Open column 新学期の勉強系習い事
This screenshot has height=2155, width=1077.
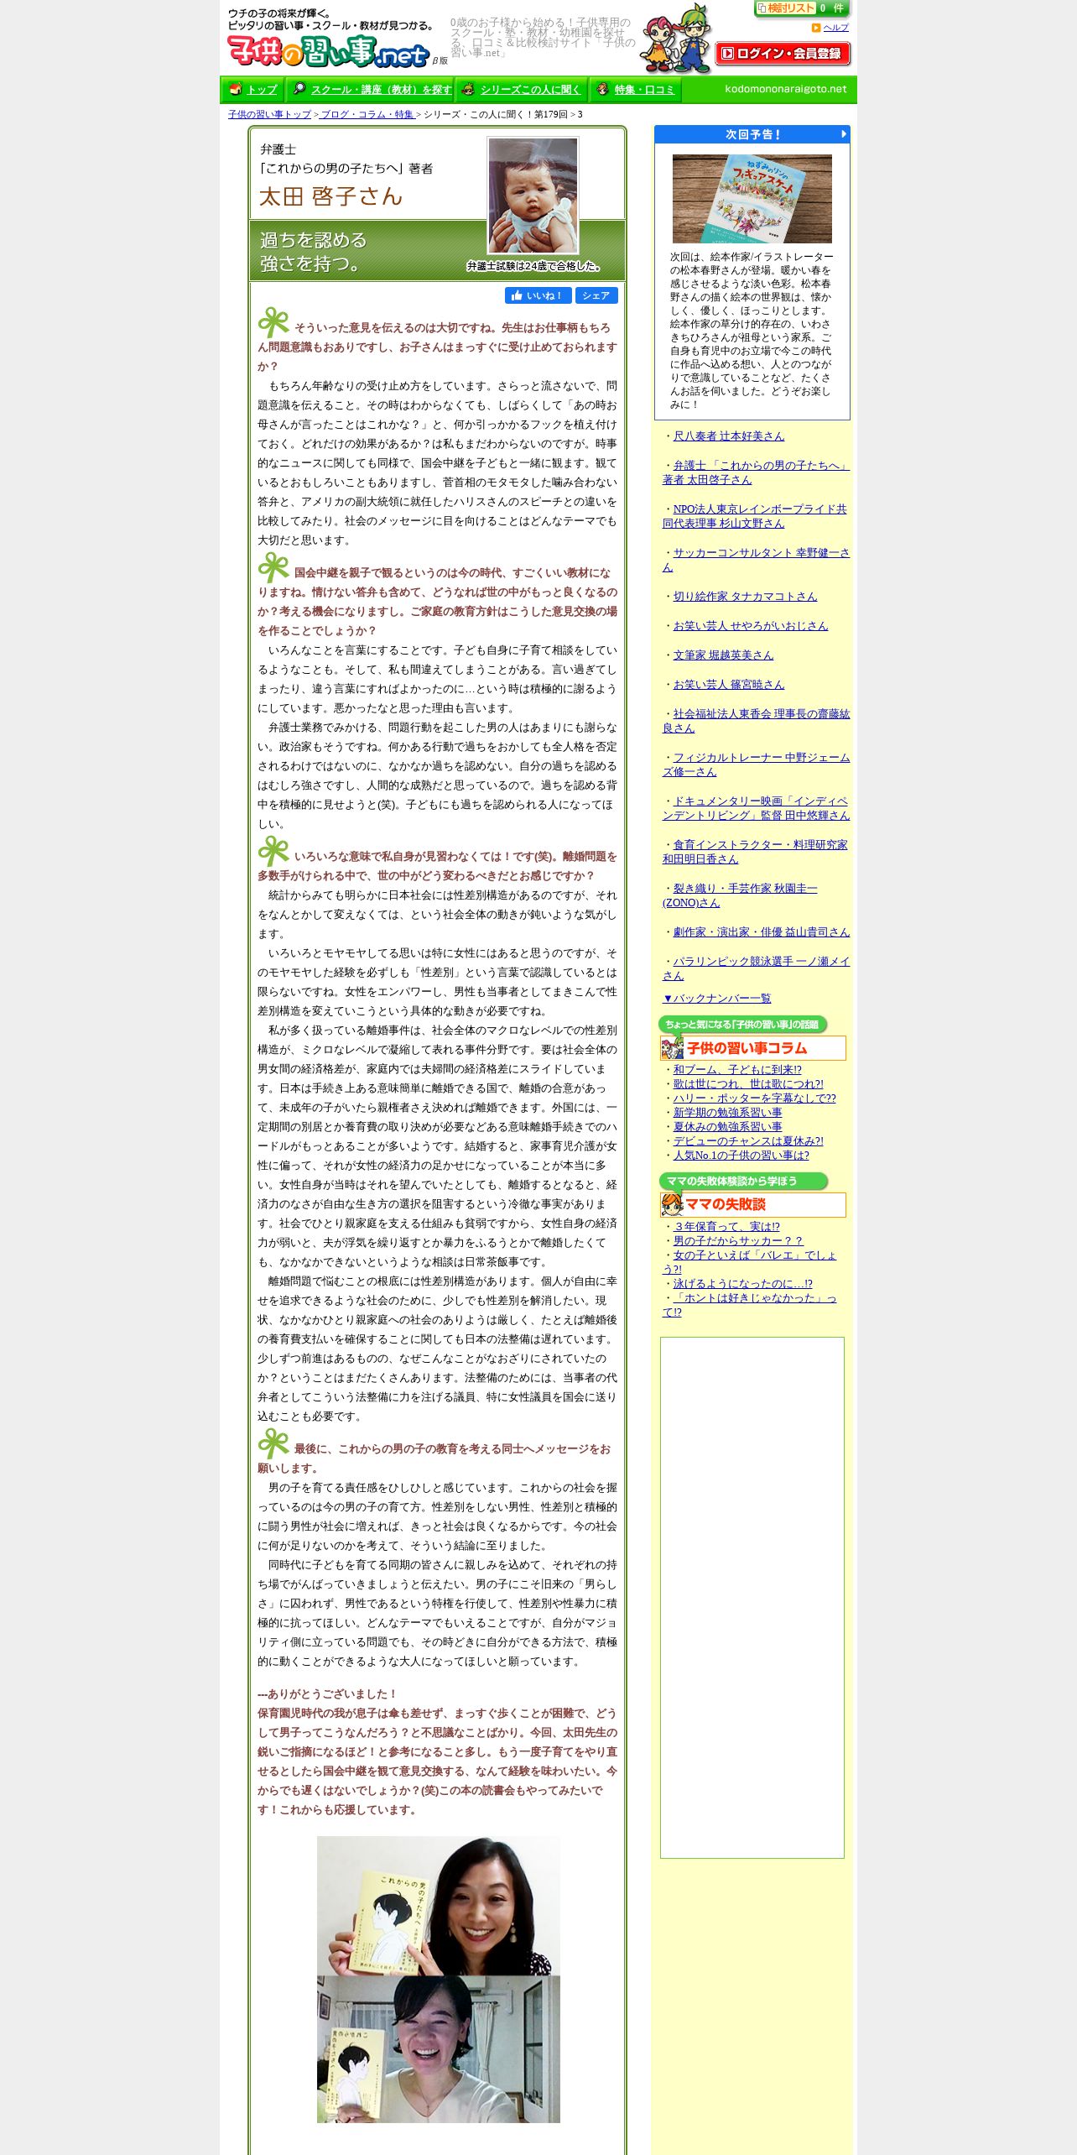727,1113
